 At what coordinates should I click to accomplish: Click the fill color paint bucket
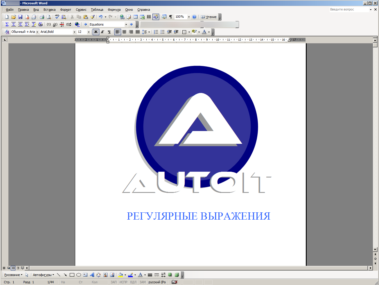click(121, 275)
